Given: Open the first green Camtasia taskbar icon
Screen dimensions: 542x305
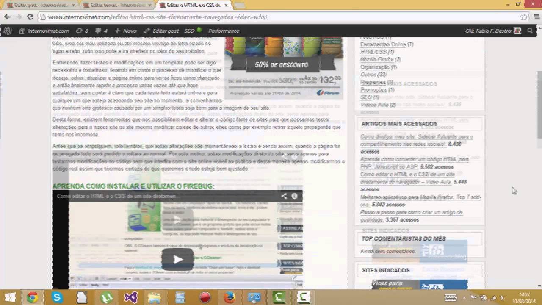Looking at the screenshot, I should coord(279,298).
